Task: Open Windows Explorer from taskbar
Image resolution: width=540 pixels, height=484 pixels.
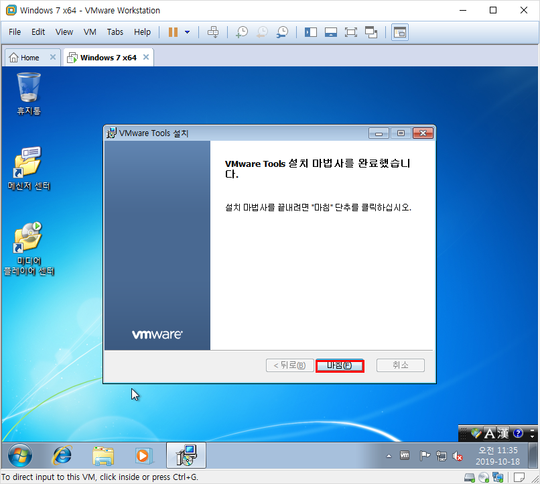Action: [103, 455]
